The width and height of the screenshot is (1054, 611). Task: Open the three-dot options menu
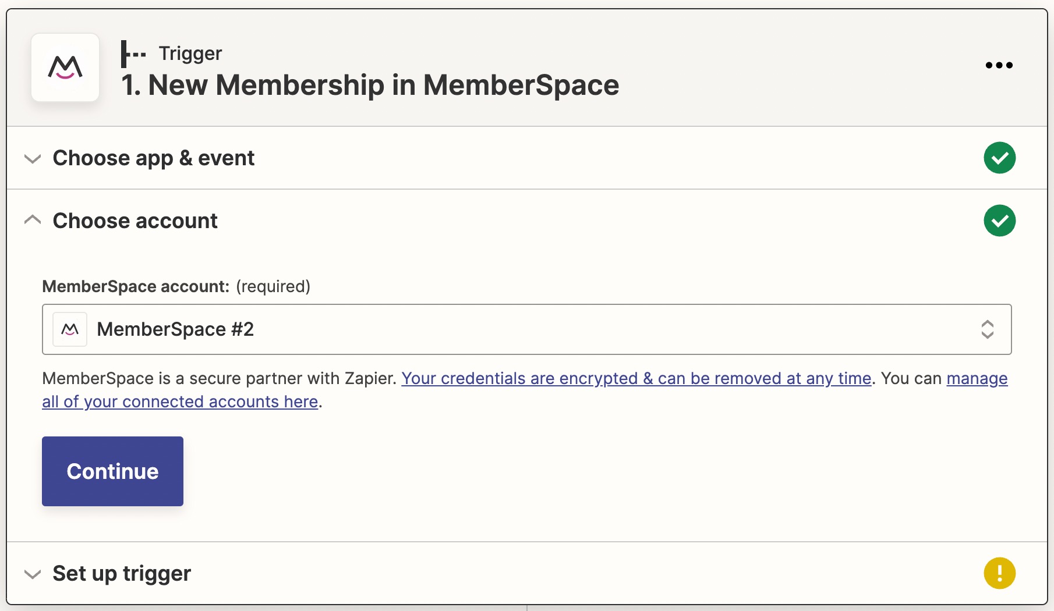pyautogui.click(x=999, y=65)
